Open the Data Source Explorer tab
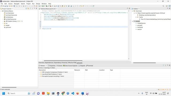The image size is (171, 96). coord(70,66)
